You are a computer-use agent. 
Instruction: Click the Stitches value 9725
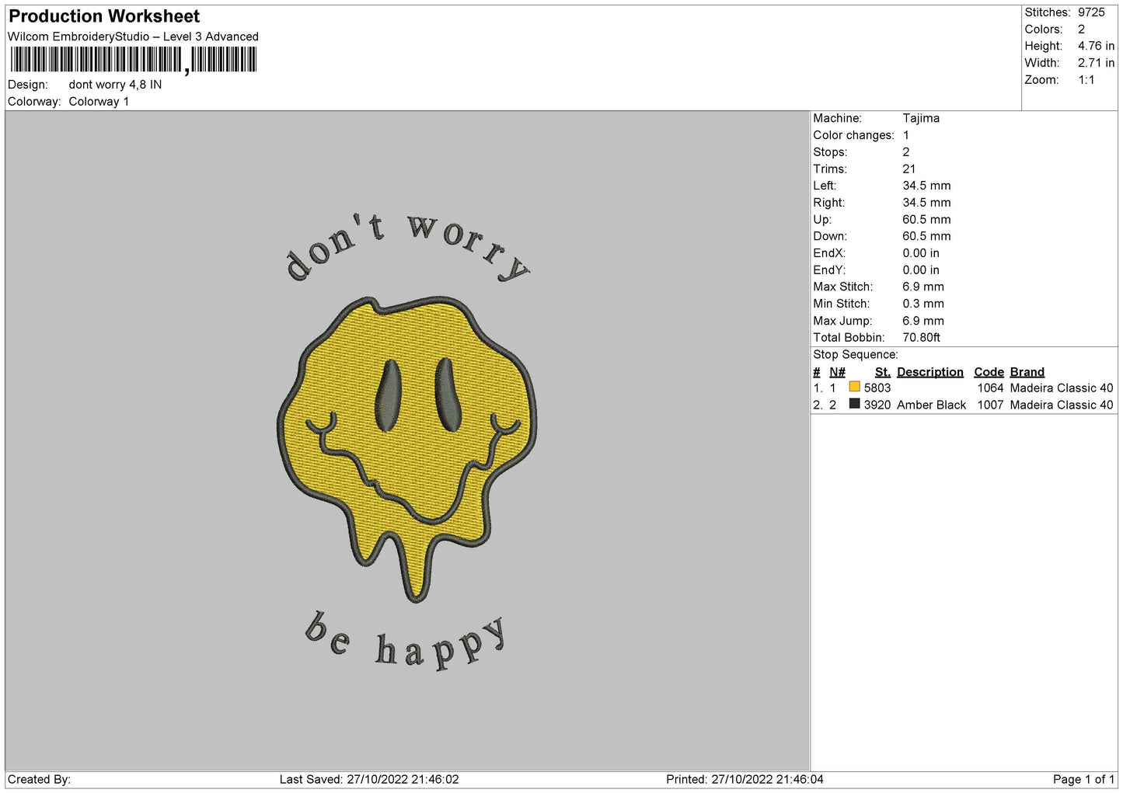pyautogui.click(x=1091, y=12)
